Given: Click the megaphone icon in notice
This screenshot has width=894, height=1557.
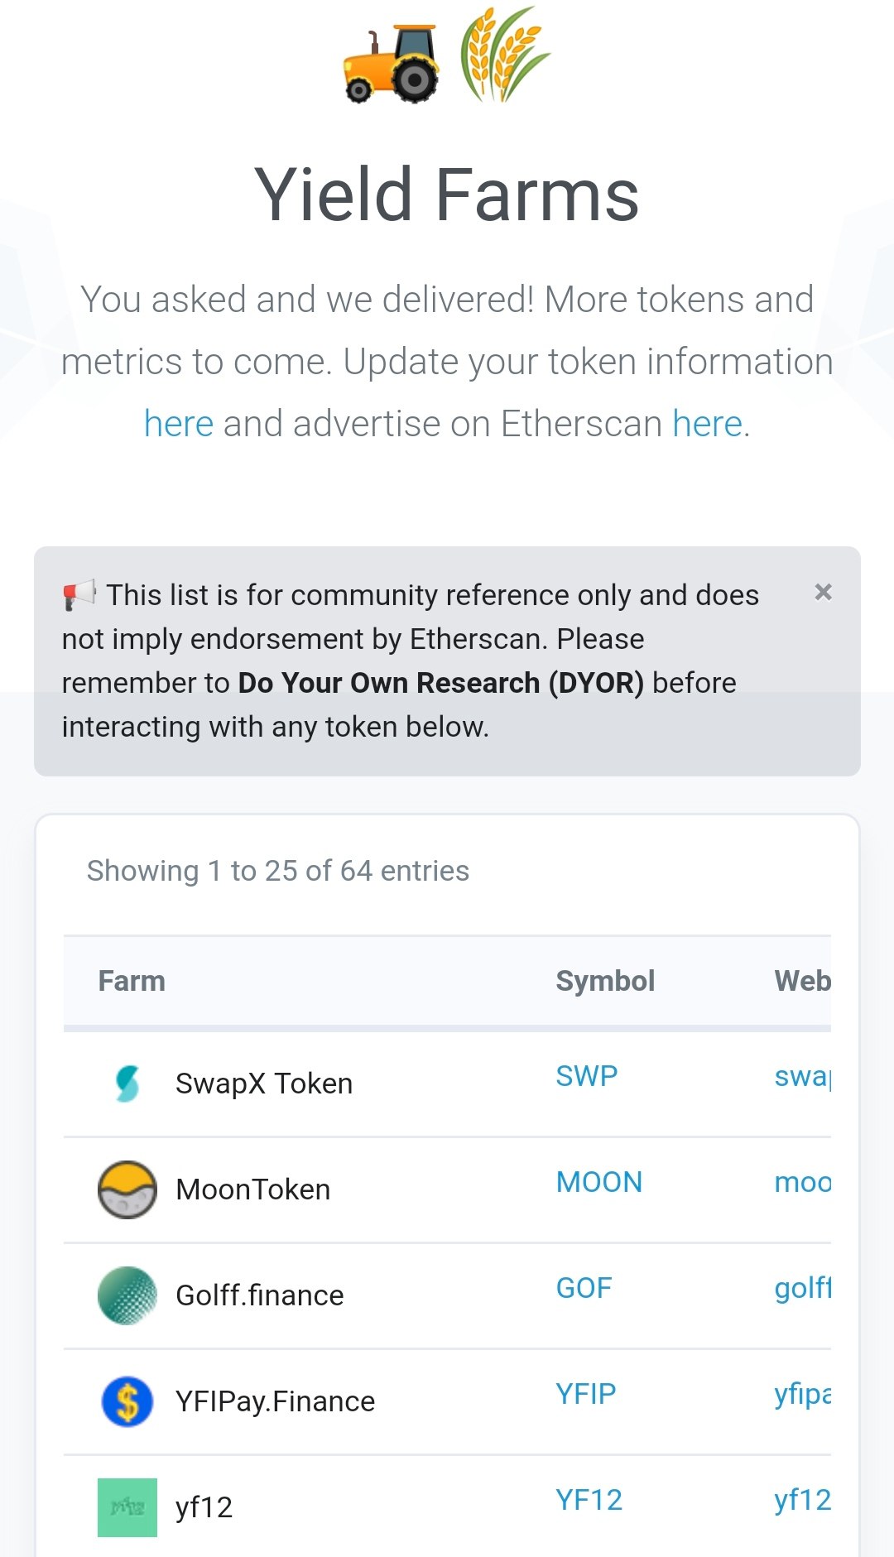Looking at the screenshot, I should click(x=79, y=594).
